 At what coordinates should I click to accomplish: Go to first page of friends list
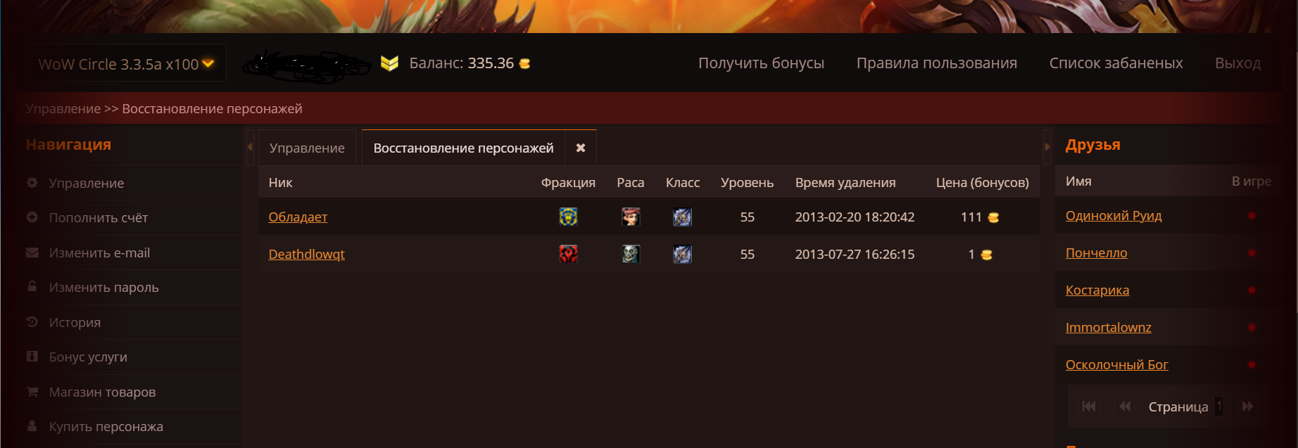[x=1089, y=407]
